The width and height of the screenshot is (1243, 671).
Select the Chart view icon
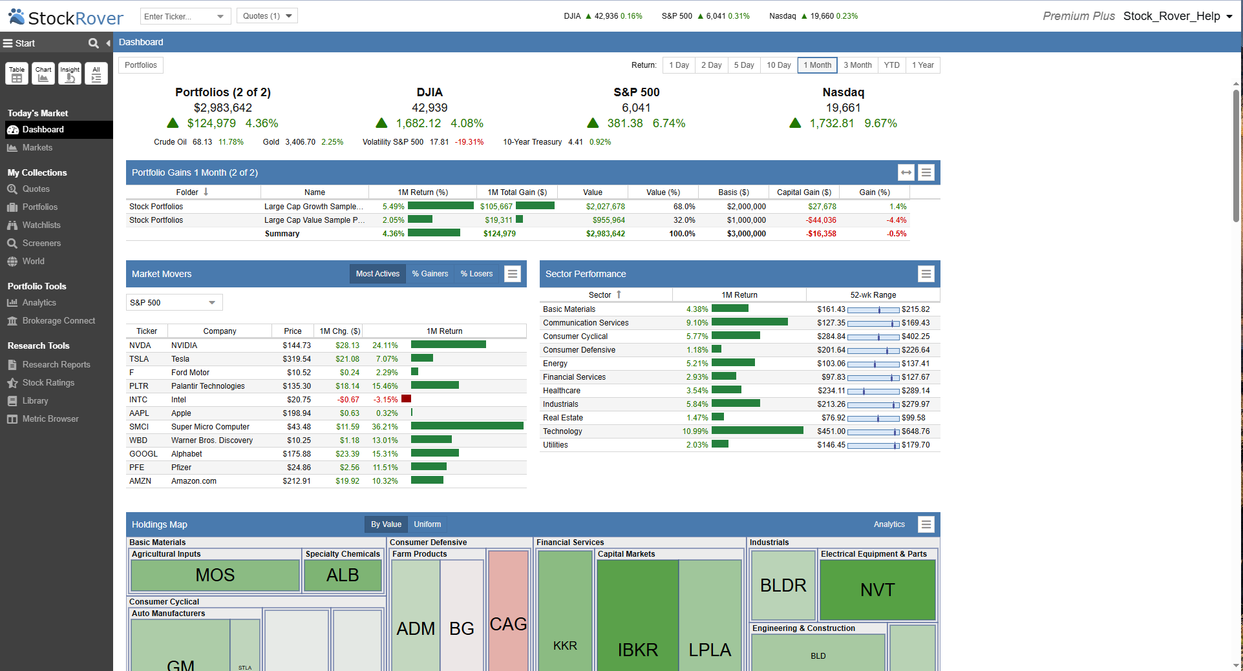pyautogui.click(x=43, y=73)
